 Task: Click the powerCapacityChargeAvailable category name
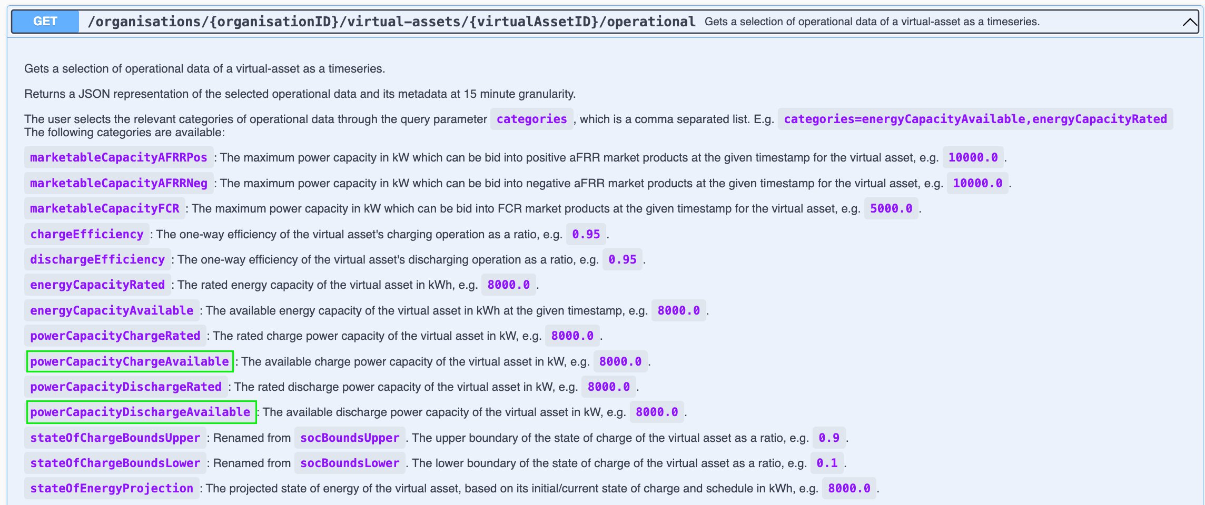pos(130,361)
